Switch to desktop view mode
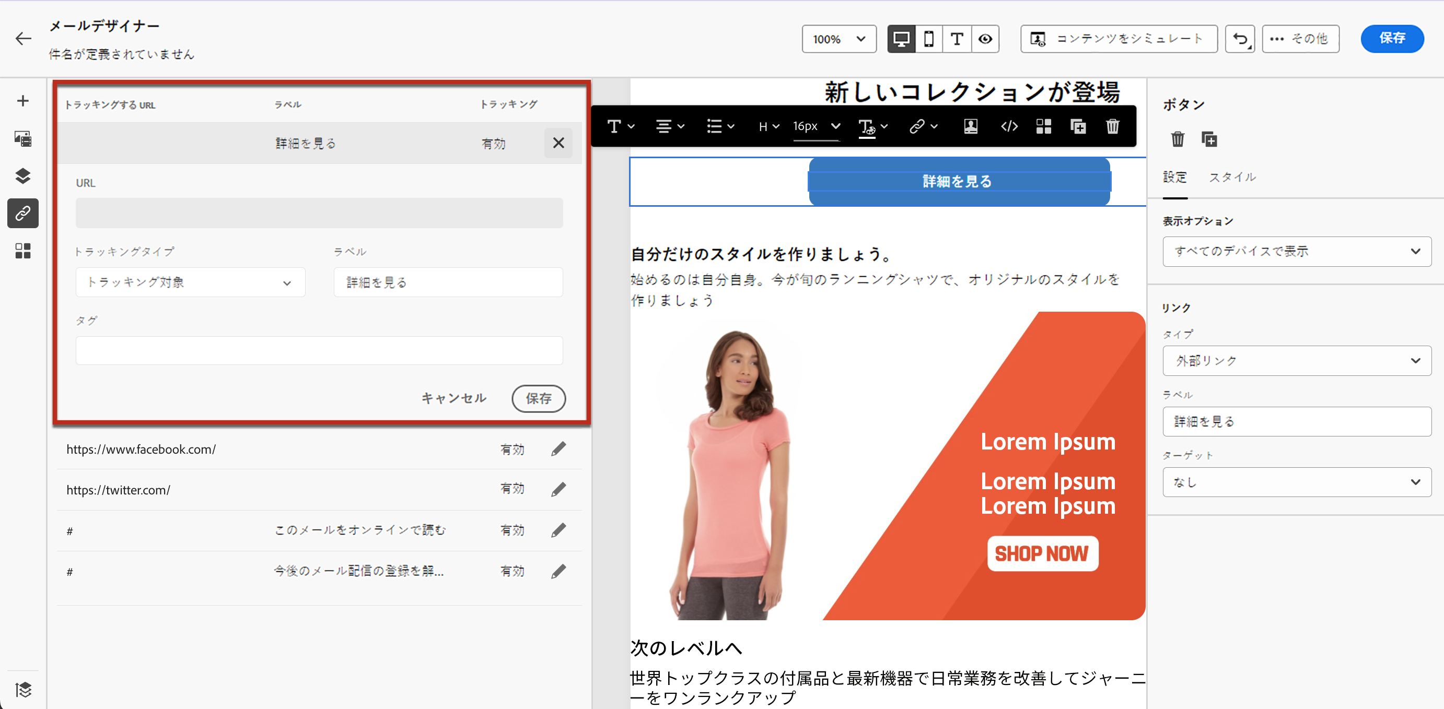Image resolution: width=1444 pixels, height=709 pixels. coord(901,39)
